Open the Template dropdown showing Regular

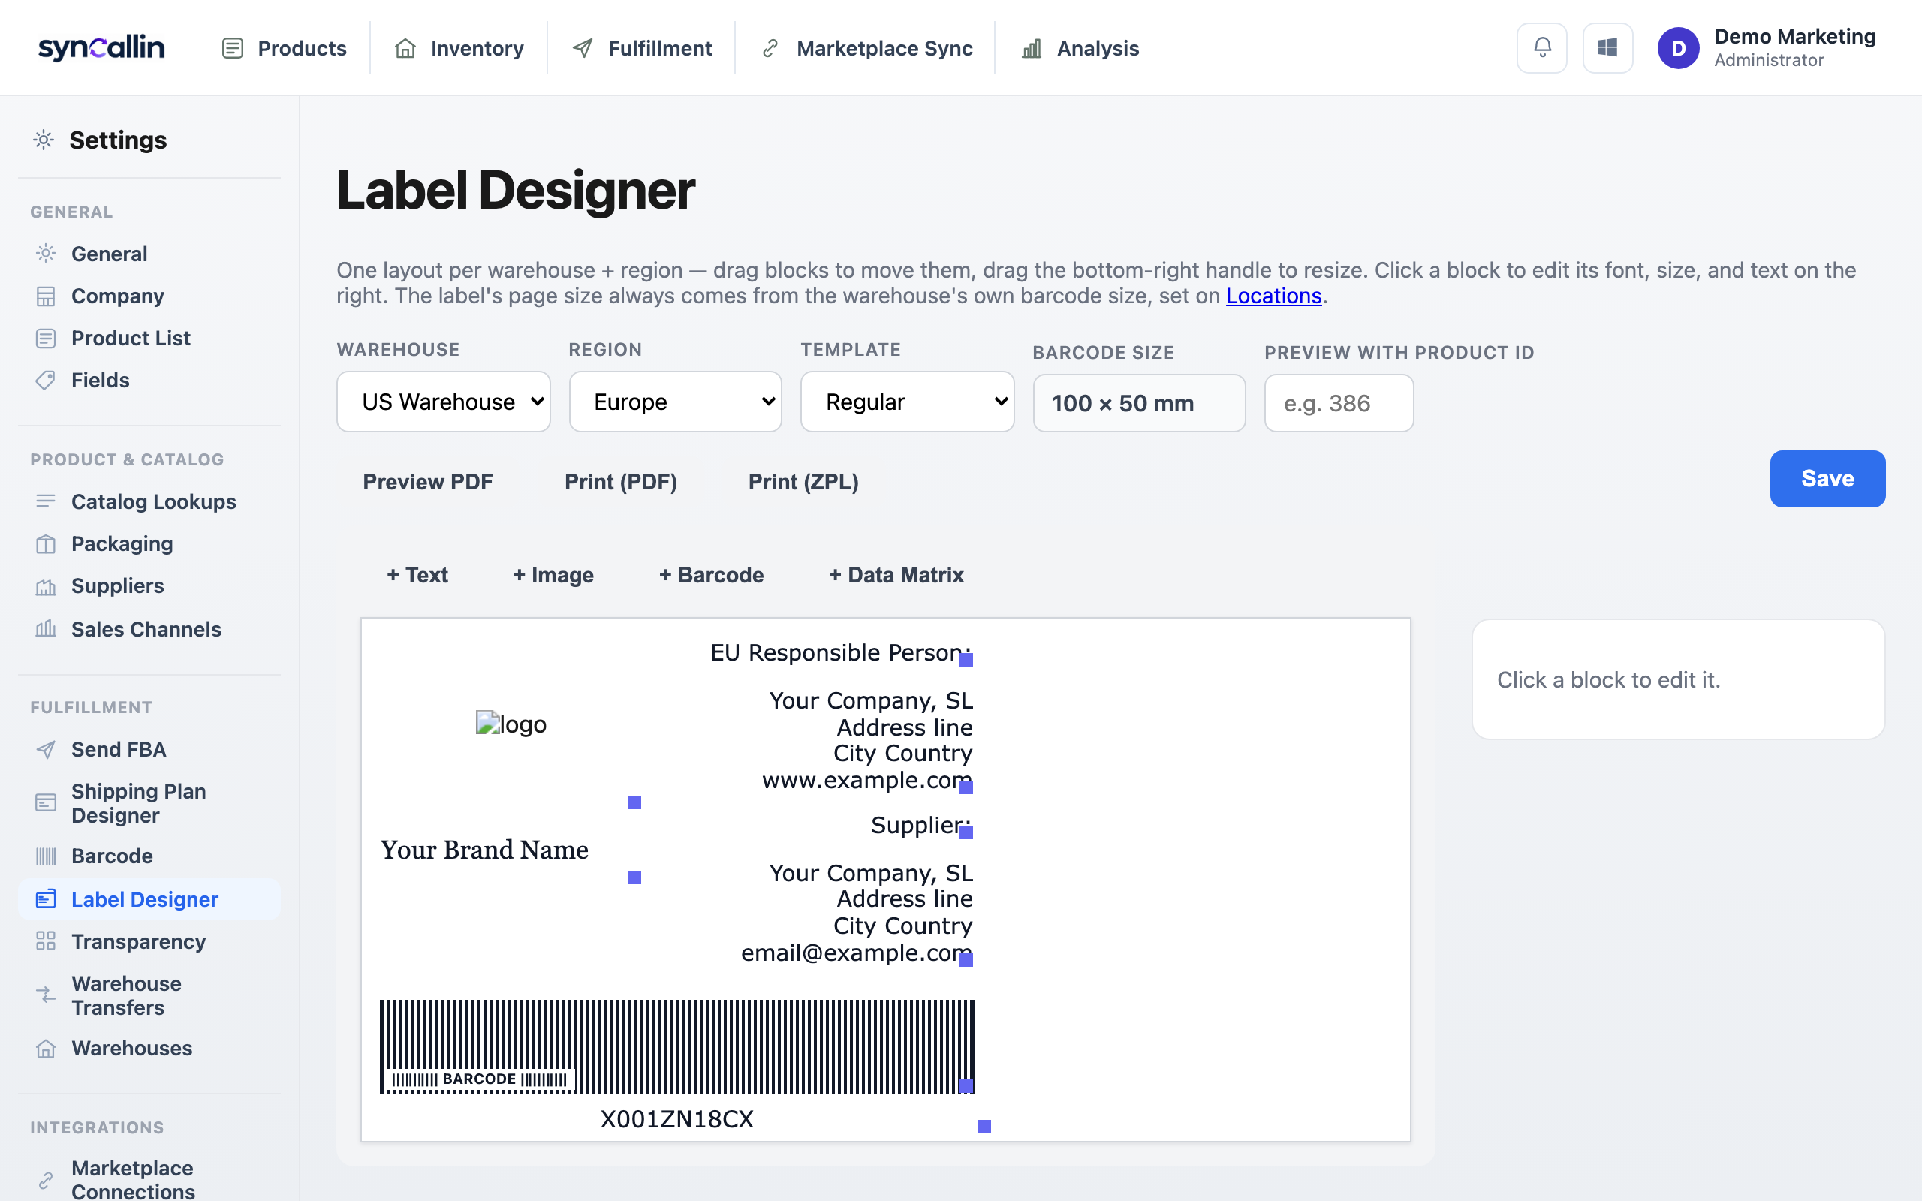907,402
